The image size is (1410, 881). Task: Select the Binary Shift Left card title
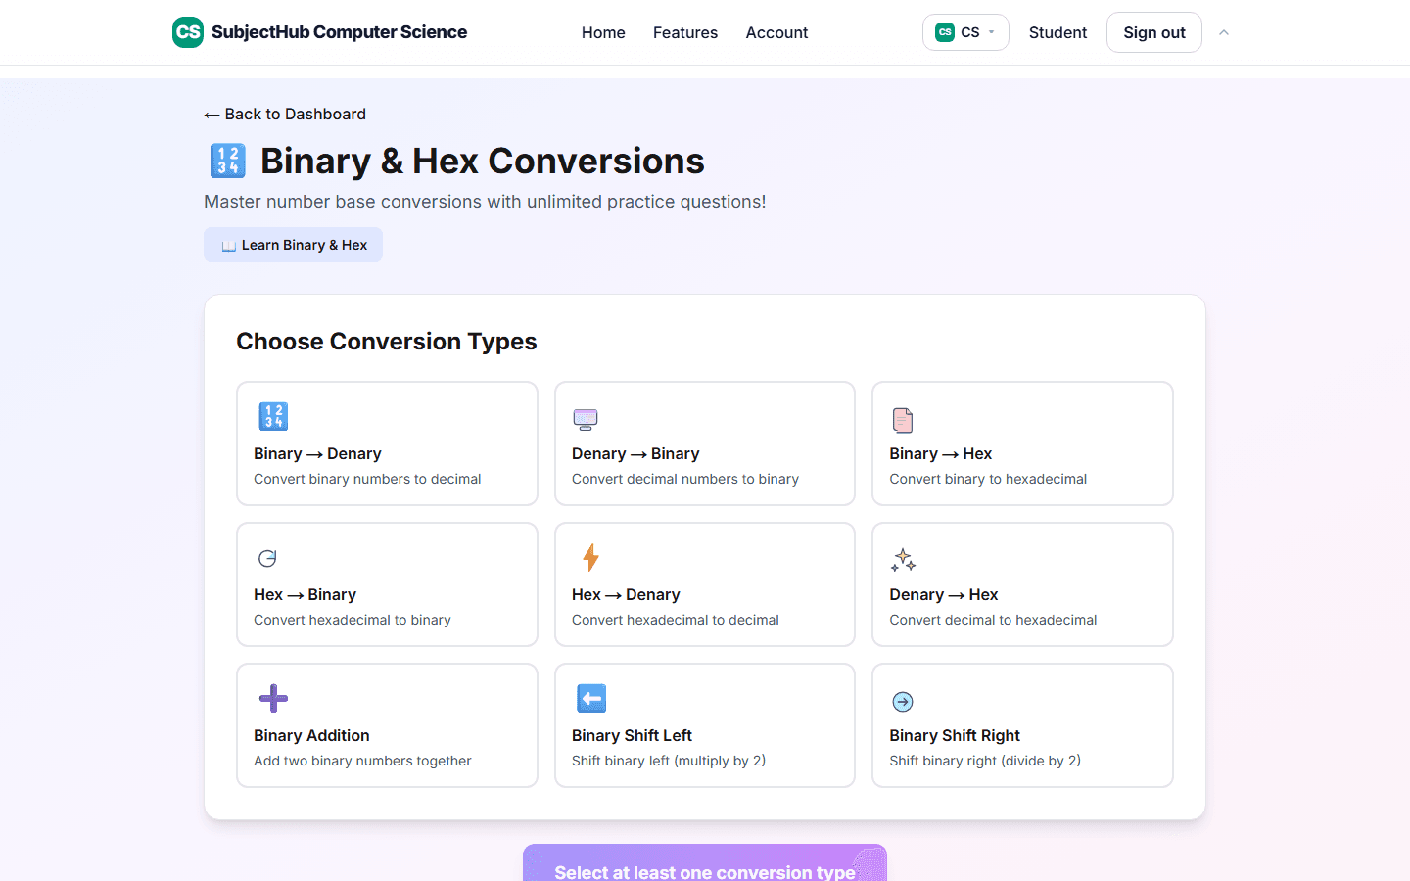click(632, 735)
